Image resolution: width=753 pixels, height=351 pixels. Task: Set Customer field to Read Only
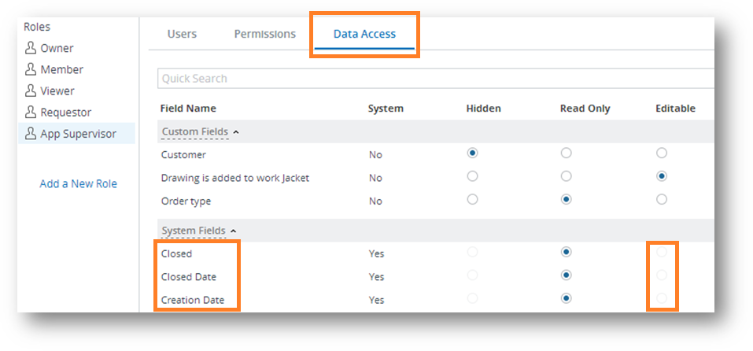click(x=566, y=153)
